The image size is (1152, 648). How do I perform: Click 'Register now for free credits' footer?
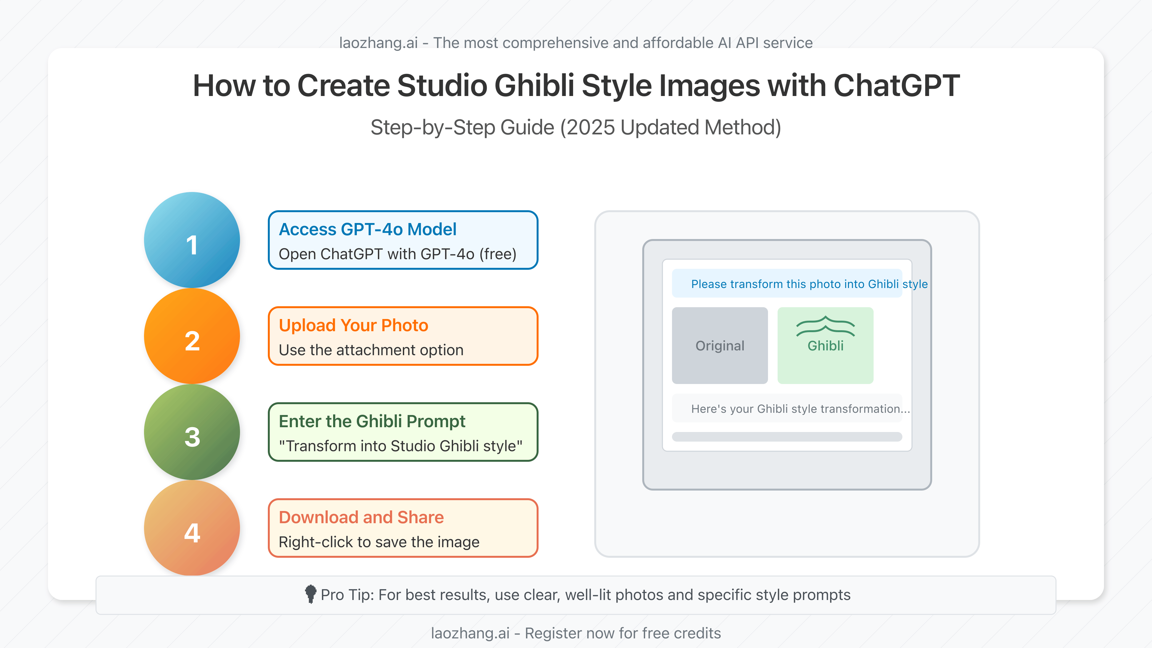576,633
